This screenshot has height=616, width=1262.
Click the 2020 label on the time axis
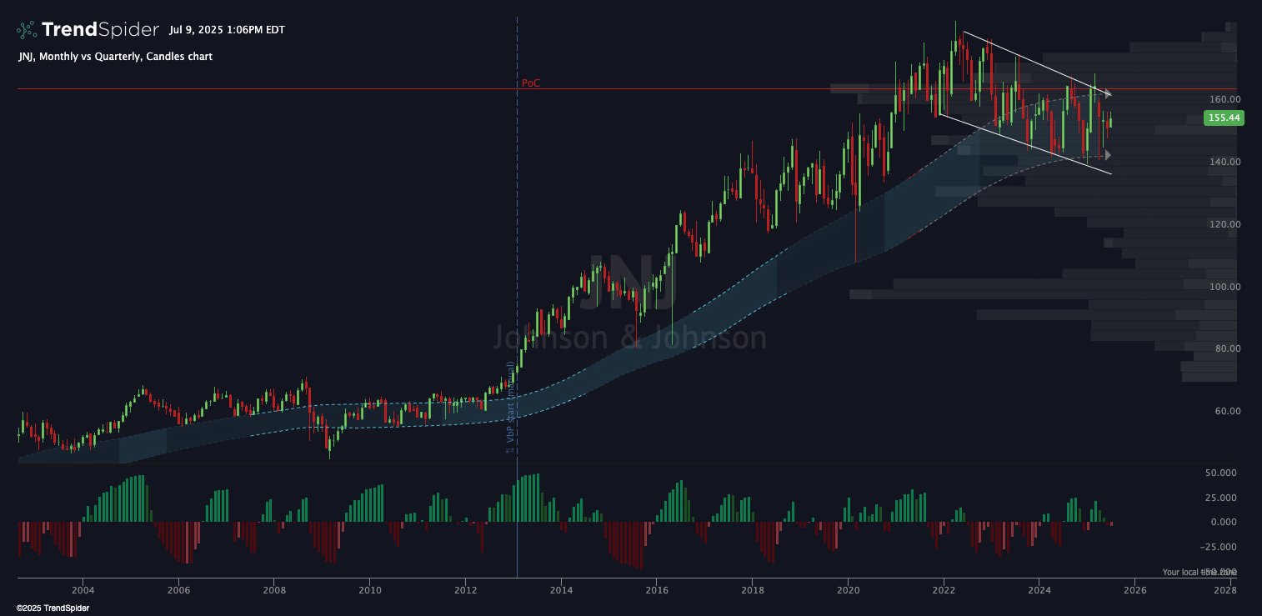tap(848, 590)
